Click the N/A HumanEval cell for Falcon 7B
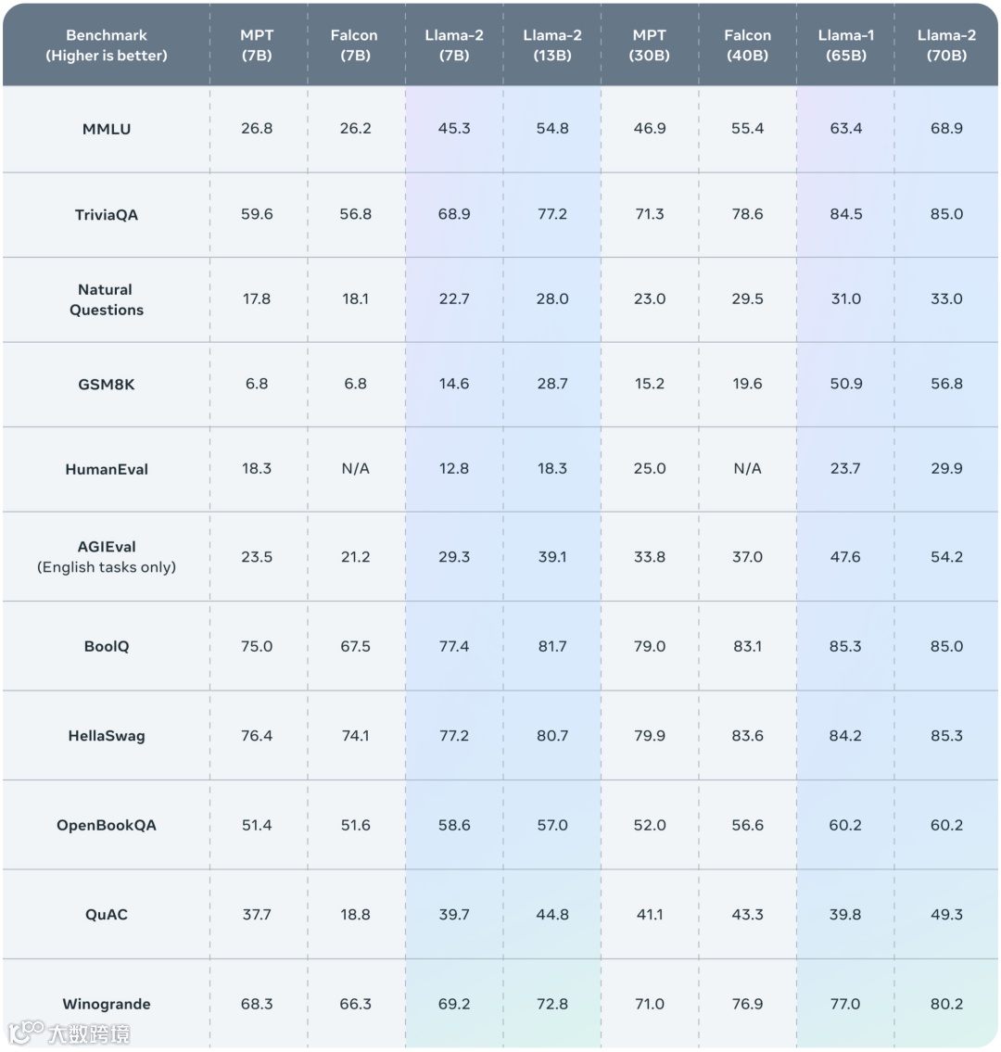The width and height of the screenshot is (1001, 1052). pos(355,469)
